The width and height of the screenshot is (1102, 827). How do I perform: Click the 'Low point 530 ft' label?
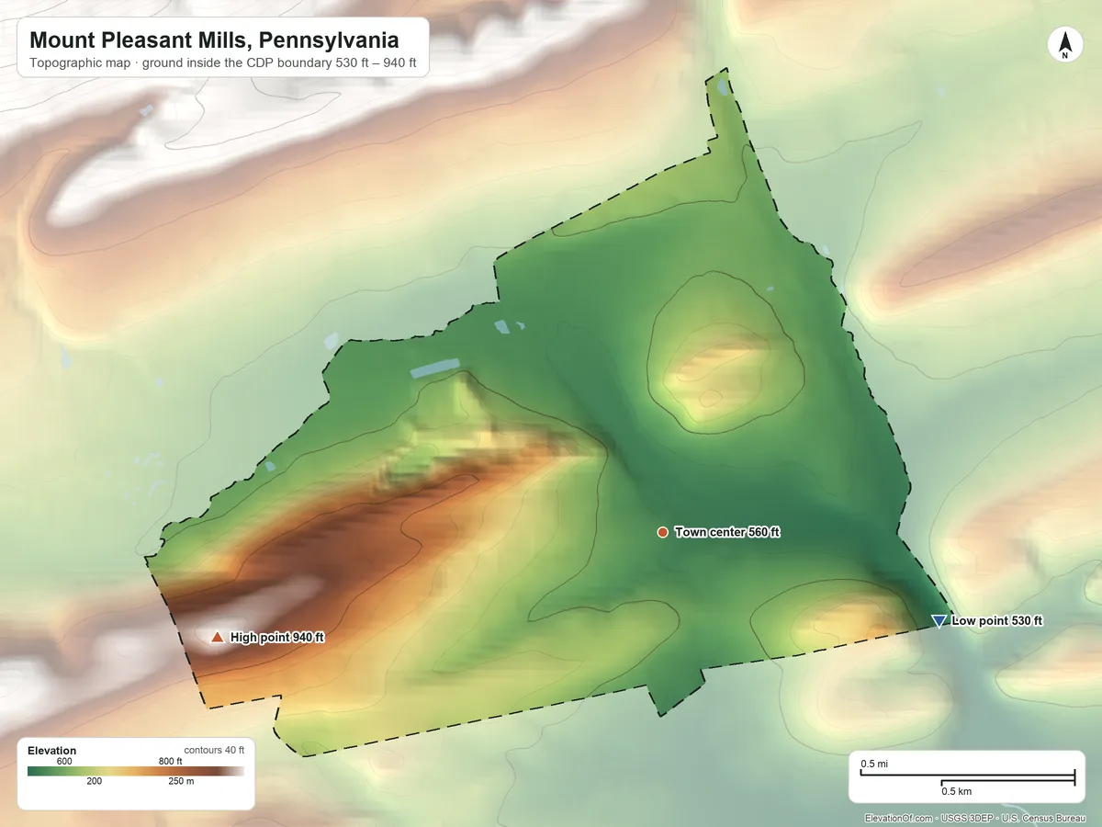click(997, 621)
